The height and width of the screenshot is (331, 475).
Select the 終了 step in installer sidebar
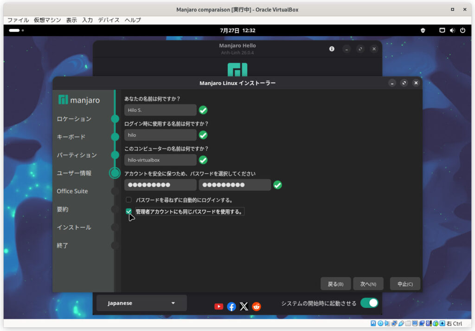point(63,246)
